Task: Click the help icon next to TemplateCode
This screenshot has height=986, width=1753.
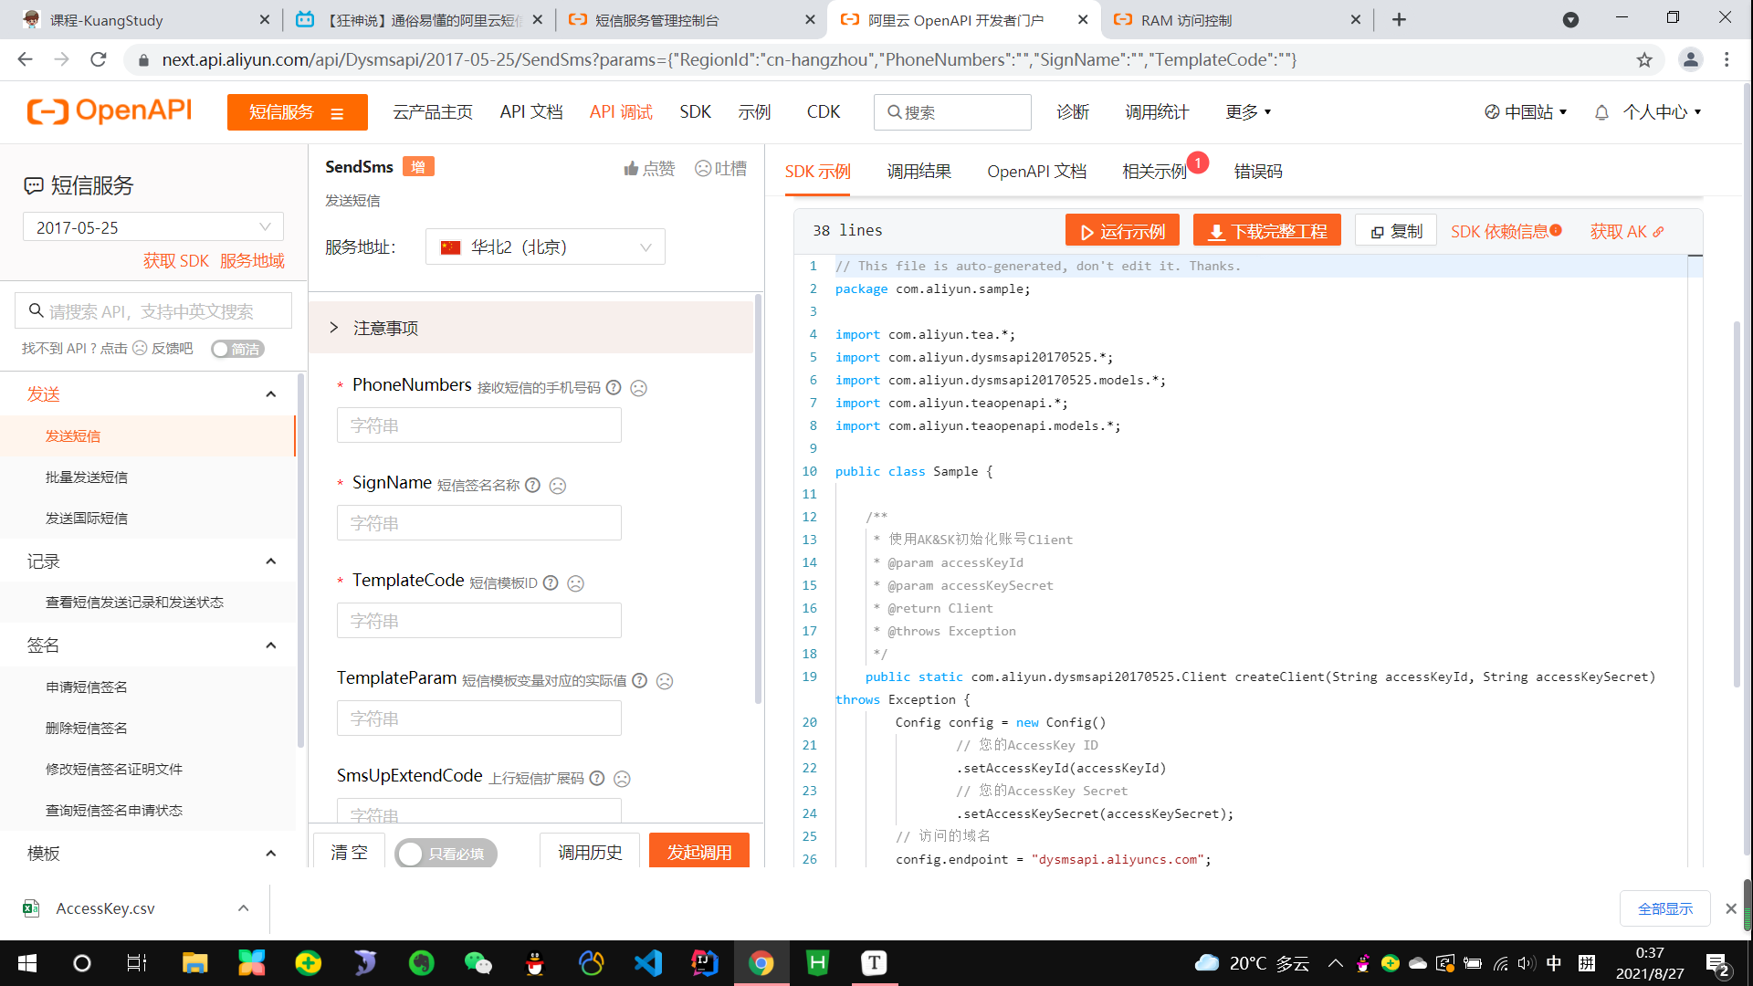Action: click(551, 582)
